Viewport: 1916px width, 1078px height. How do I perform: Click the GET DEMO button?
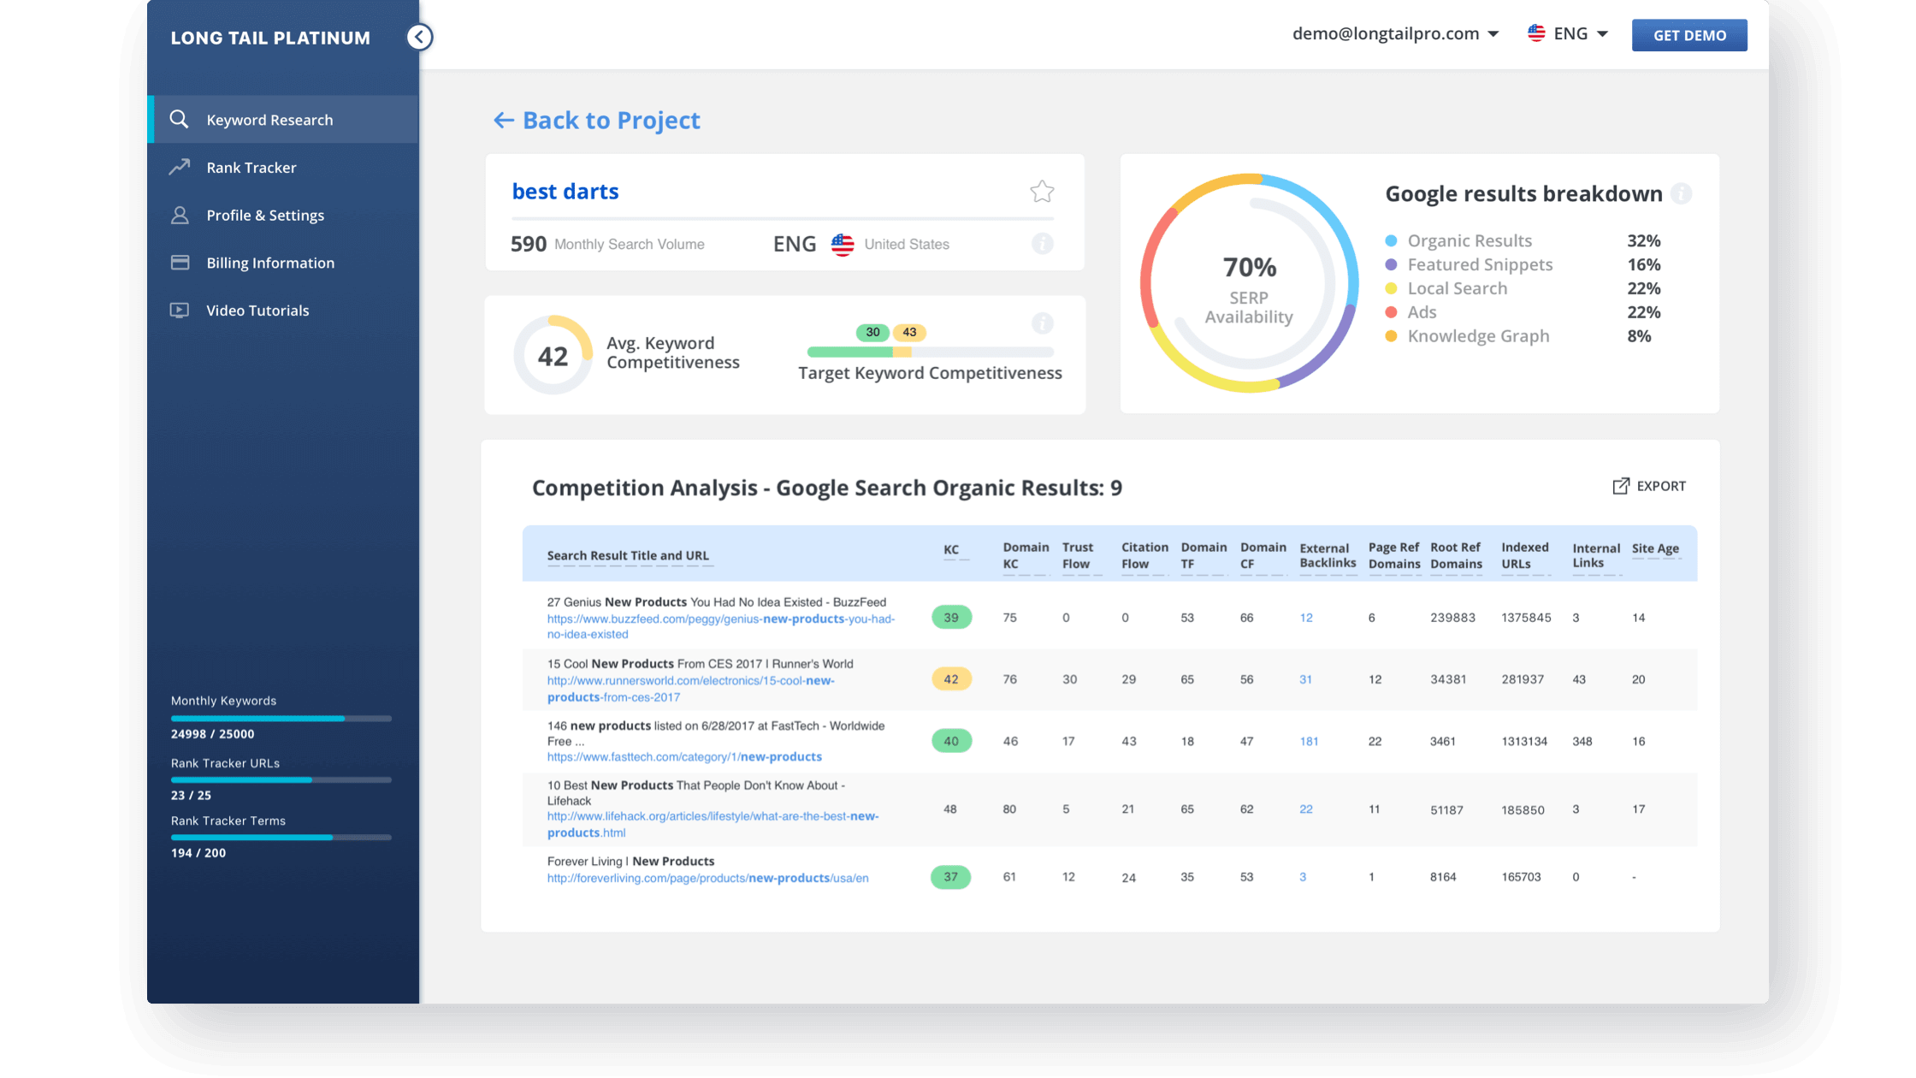coord(1688,36)
